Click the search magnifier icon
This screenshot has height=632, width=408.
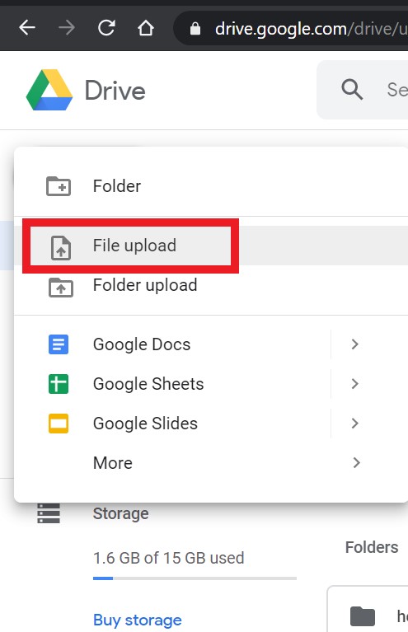[352, 89]
